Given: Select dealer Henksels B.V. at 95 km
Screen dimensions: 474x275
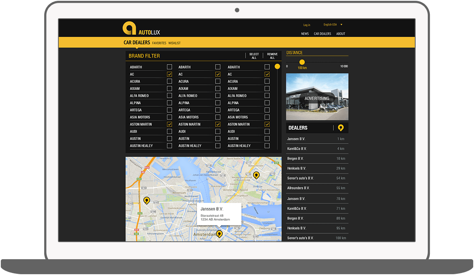Looking at the screenshot, I should point(317,228).
